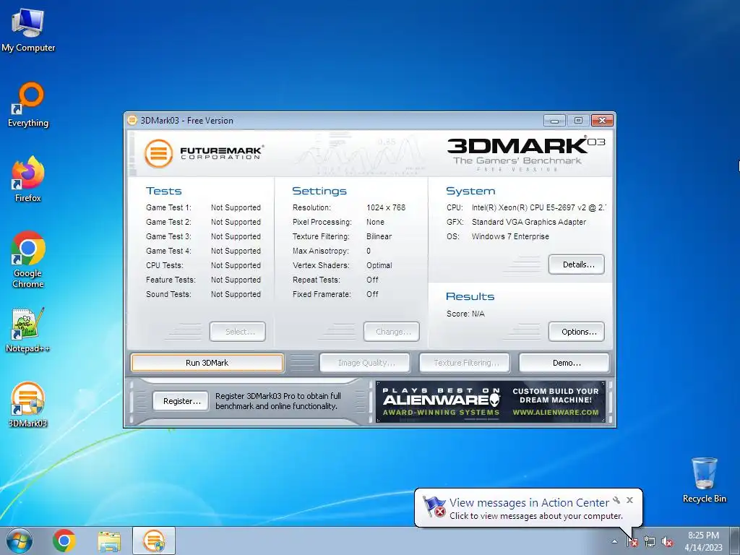Image resolution: width=740 pixels, height=555 pixels.
Task: Launch the Everything search shortcut
Action: click(28, 105)
